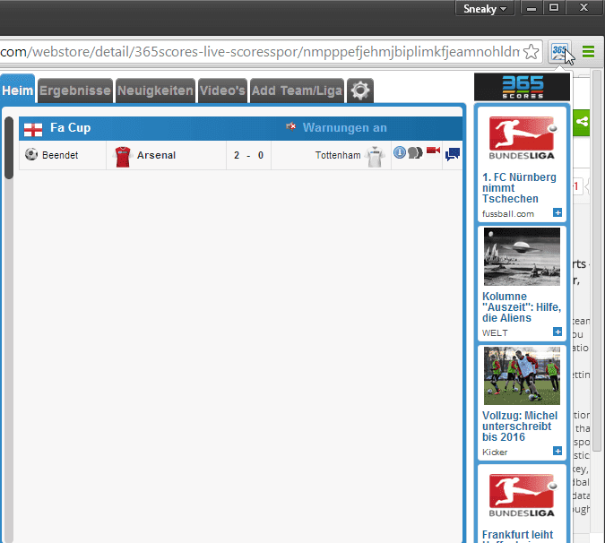Open the Vollzug Michel unterschreibt bis 2016 article
This screenshot has width=605, height=543.
(520, 427)
